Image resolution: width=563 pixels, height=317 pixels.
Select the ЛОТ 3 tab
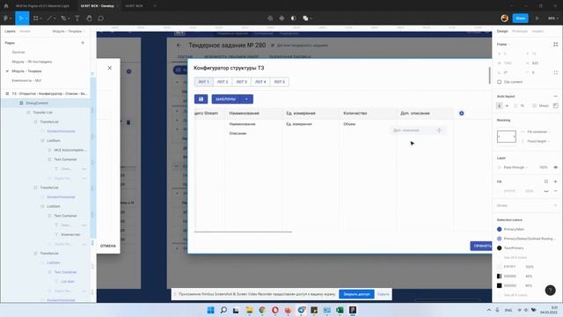tap(242, 82)
